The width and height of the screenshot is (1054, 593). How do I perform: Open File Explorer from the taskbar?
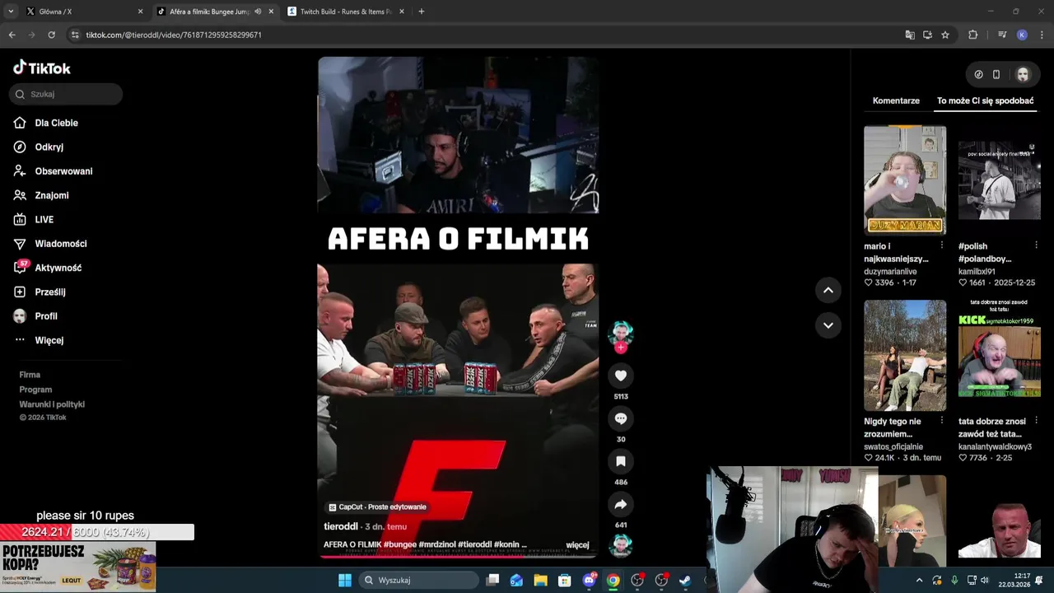point(540,580)
